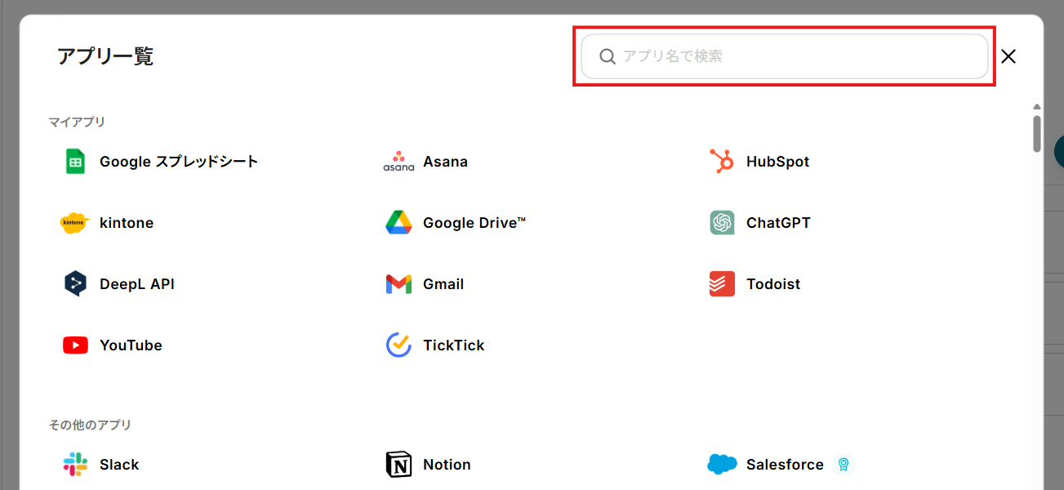The image size is (1064, 490).
Task: Open the Notion logo icon
Action: coord(398,465)
